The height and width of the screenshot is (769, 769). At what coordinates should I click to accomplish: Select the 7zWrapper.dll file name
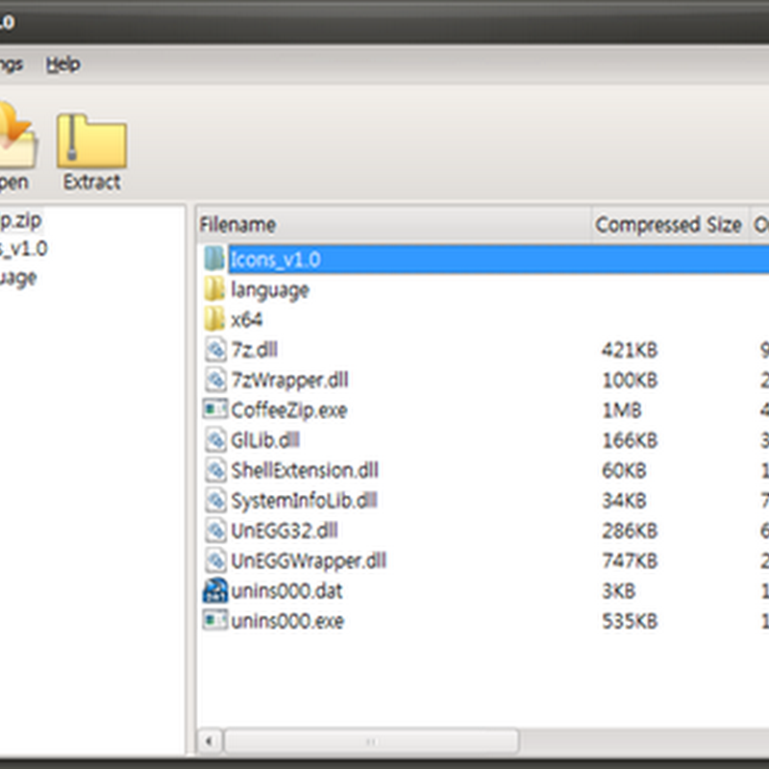click(290, 380)
